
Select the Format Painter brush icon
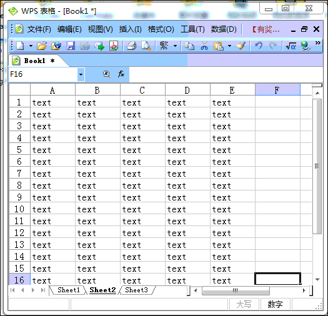(x=241, y=46)
